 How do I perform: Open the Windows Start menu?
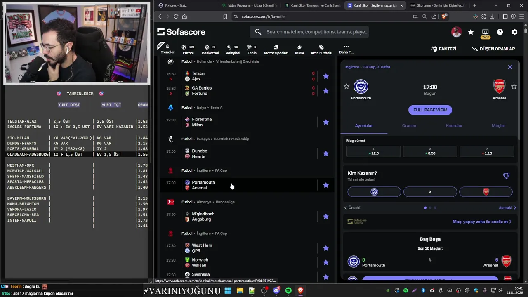point(228,290)
